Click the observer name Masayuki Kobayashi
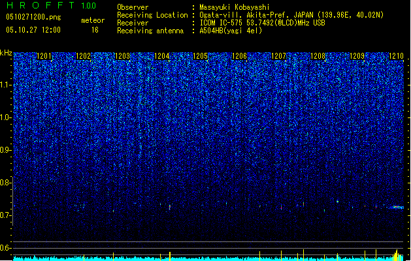Image resolution: width=411 pixels, height=261 pixels. [235, 7]
